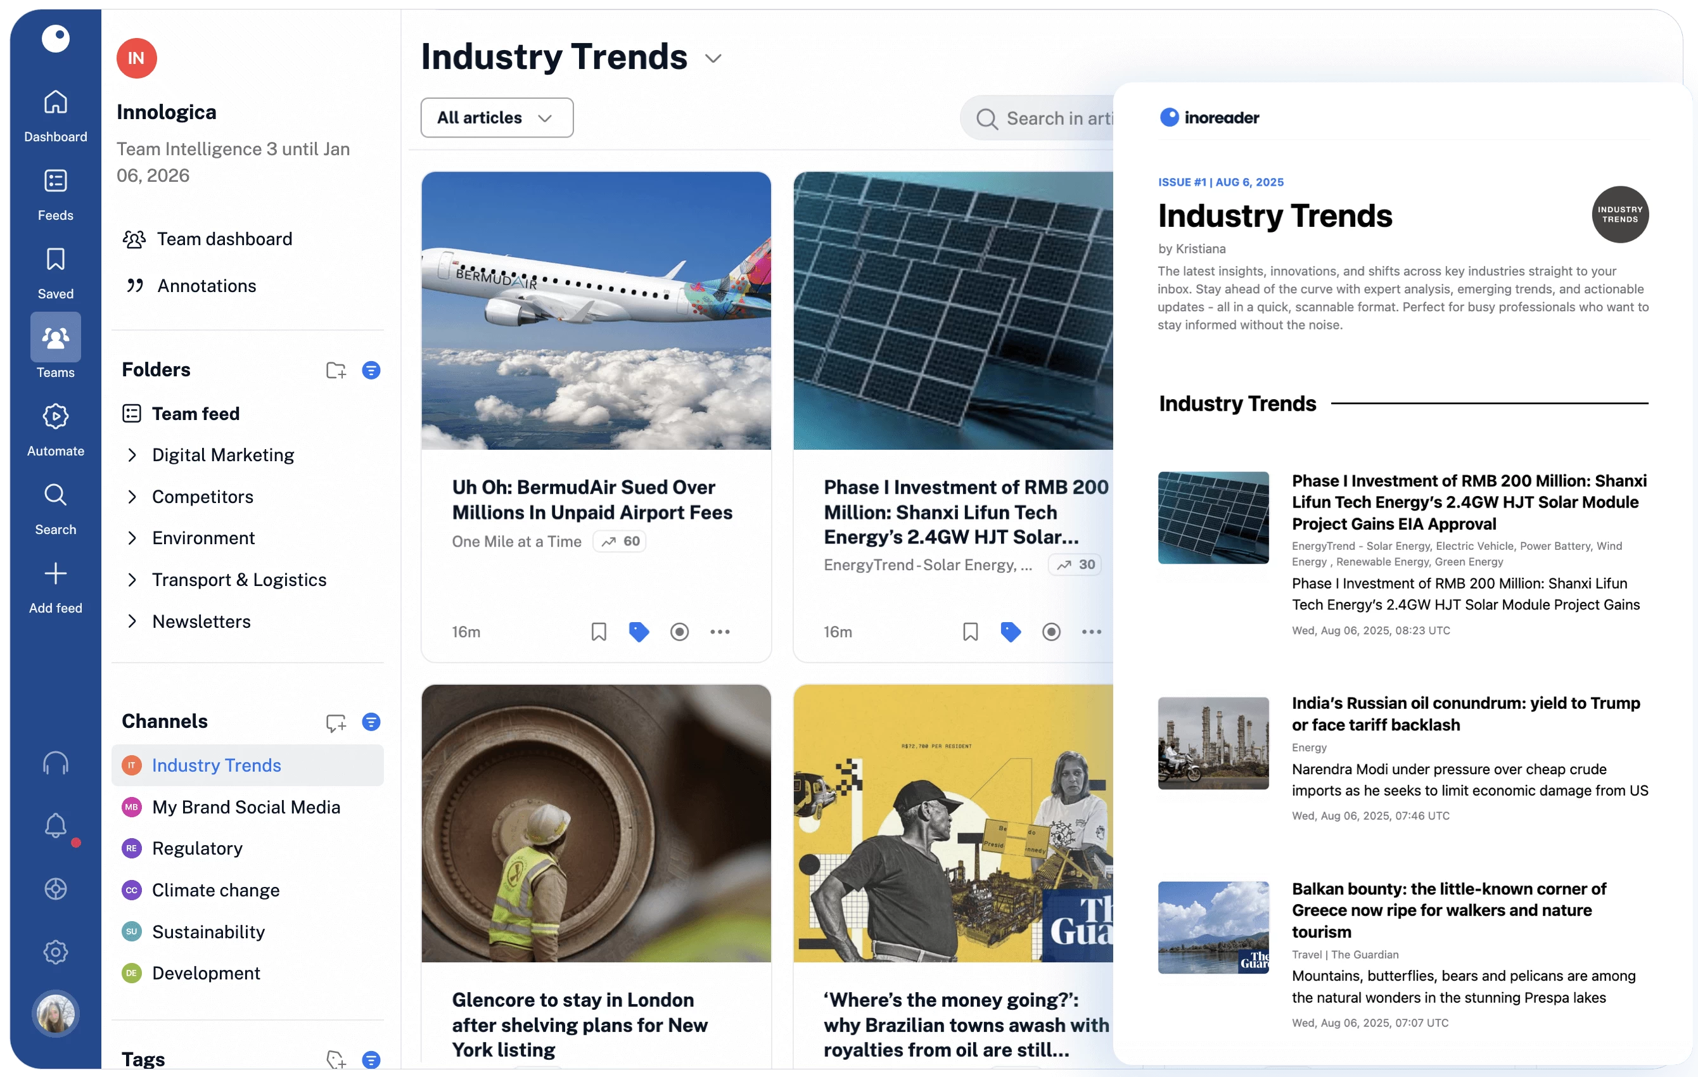Open newsletter headline about Balkan bounty Greece
The image size is (1698, 1077).
[1448, 910]
